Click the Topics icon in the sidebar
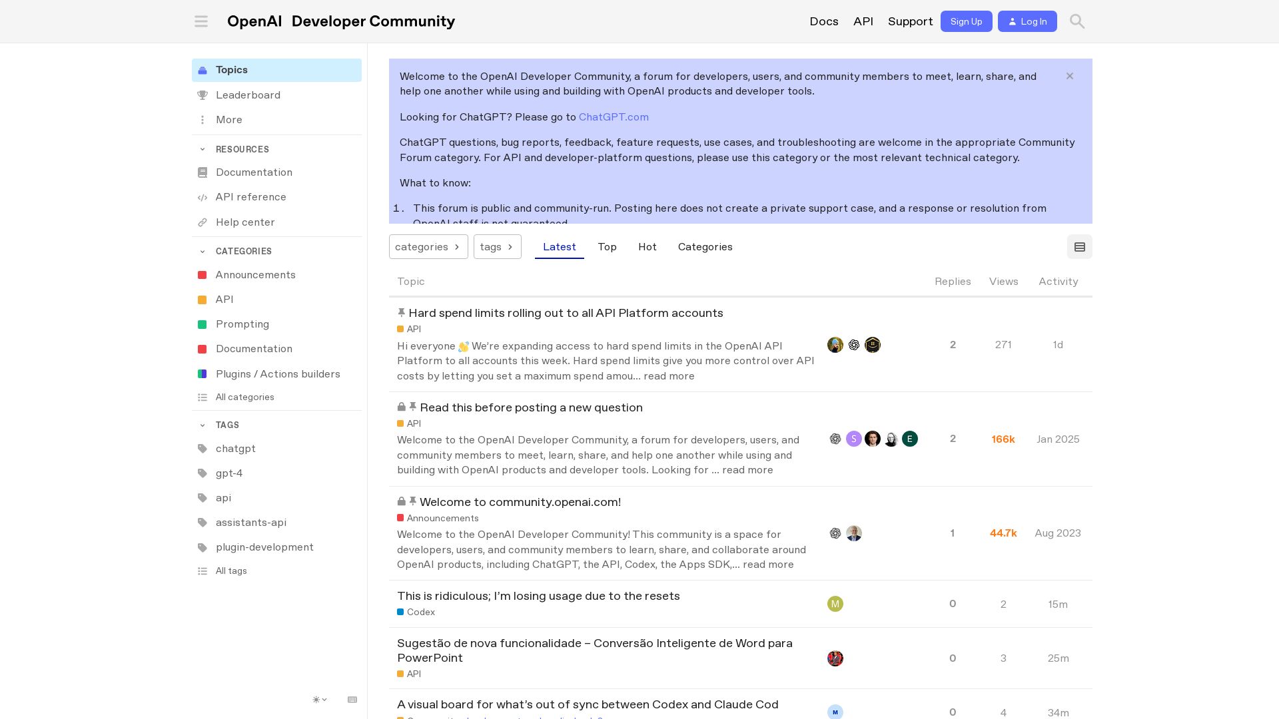The image size is (1279, 719). [x=203, y=70]
